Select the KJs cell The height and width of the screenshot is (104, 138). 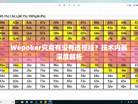[29, 28]
